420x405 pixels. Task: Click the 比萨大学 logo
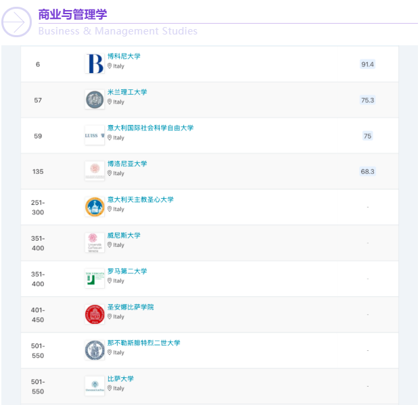pyautogui.click(x=95, y=386)
